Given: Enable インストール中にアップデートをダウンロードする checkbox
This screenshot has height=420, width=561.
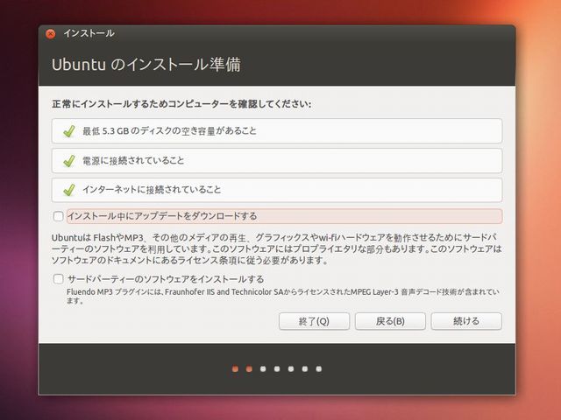Looking at the screenshot, I should [59, 216].
